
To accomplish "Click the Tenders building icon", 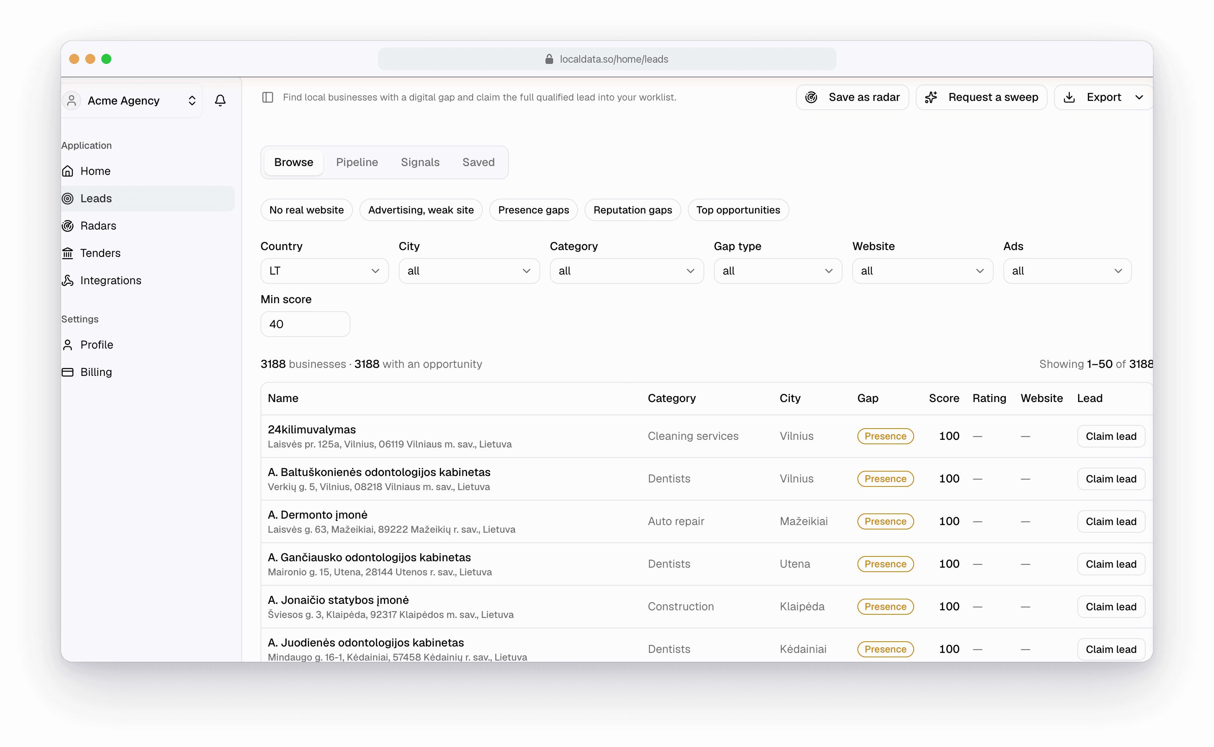I will point(68,253).
